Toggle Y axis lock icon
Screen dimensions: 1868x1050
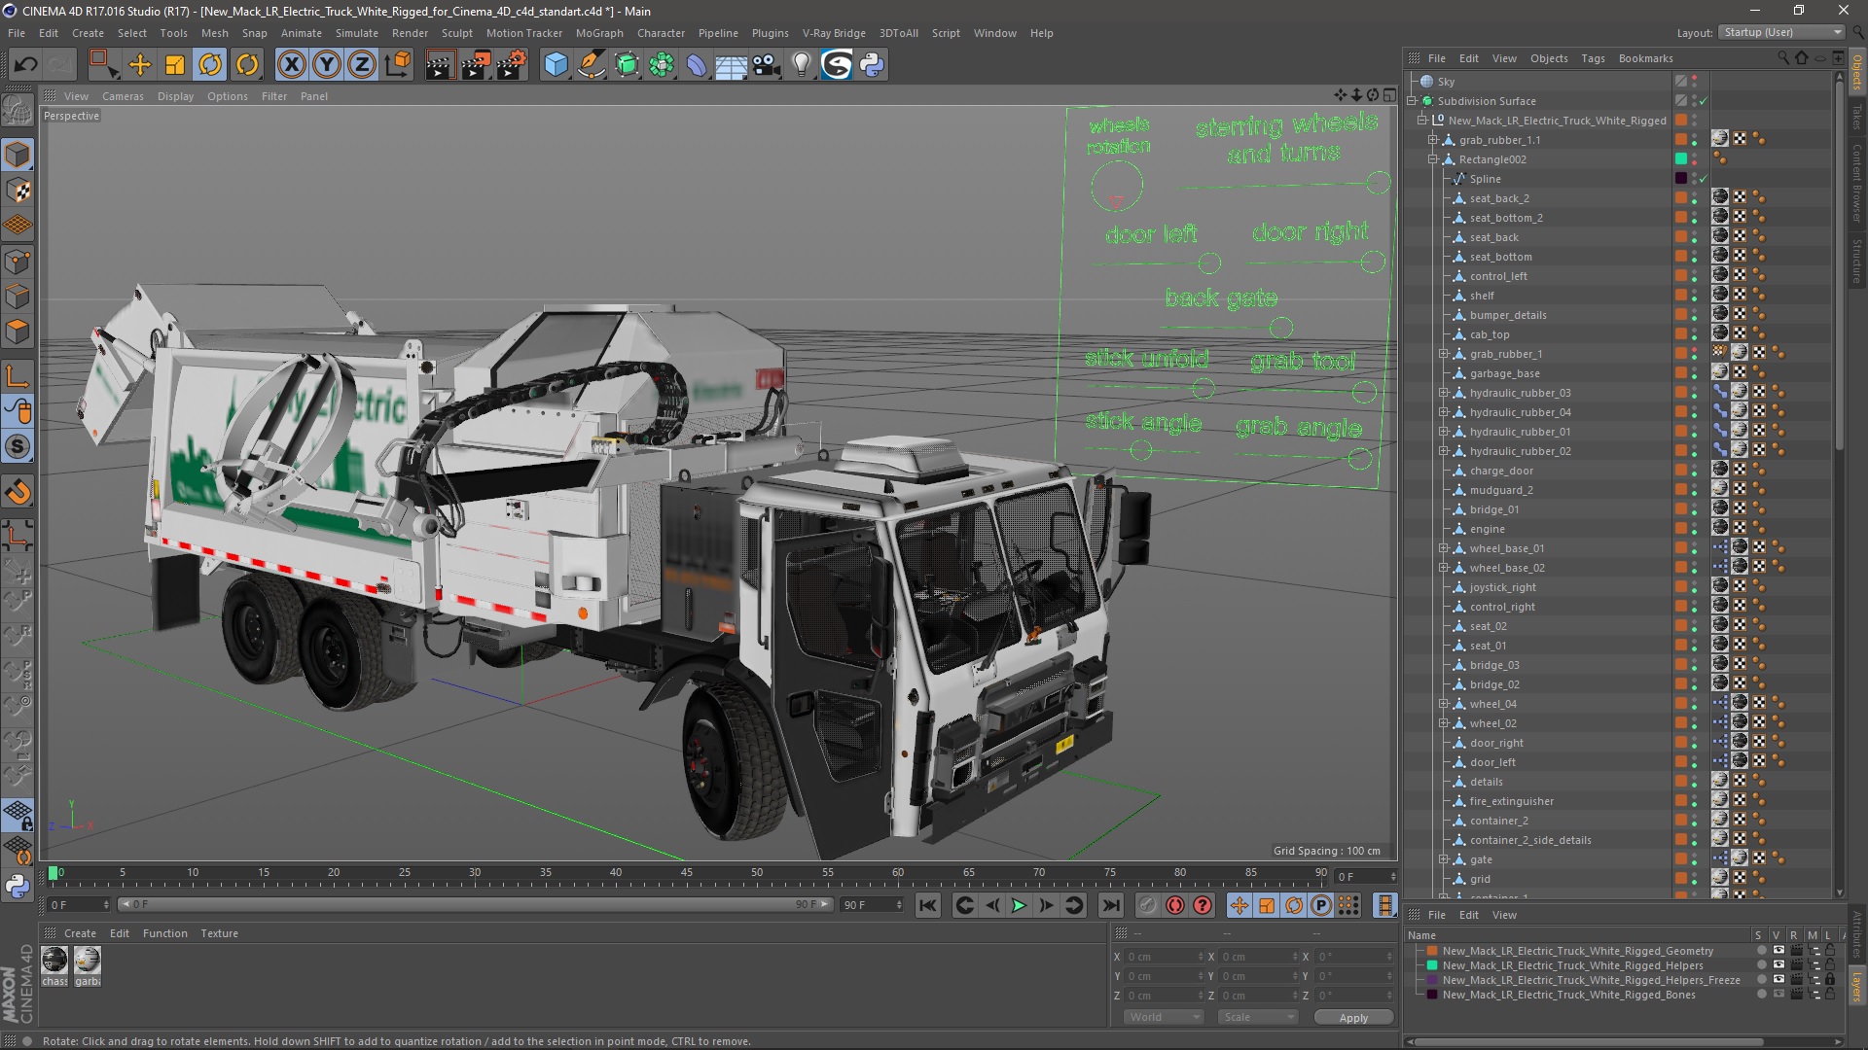[x=327, y=65]
